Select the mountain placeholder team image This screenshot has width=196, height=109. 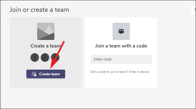point(46,31)
